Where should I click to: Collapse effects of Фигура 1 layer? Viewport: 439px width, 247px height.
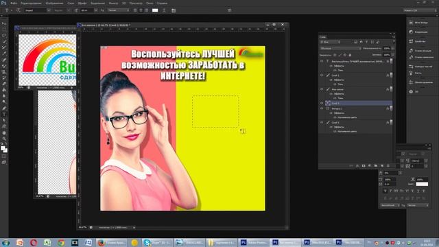(x=392, y=108)
